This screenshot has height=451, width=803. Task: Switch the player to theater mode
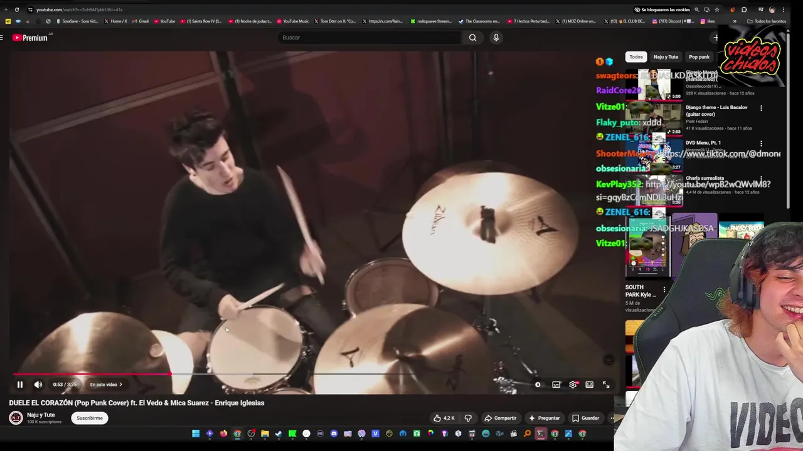tap(590, 385)
